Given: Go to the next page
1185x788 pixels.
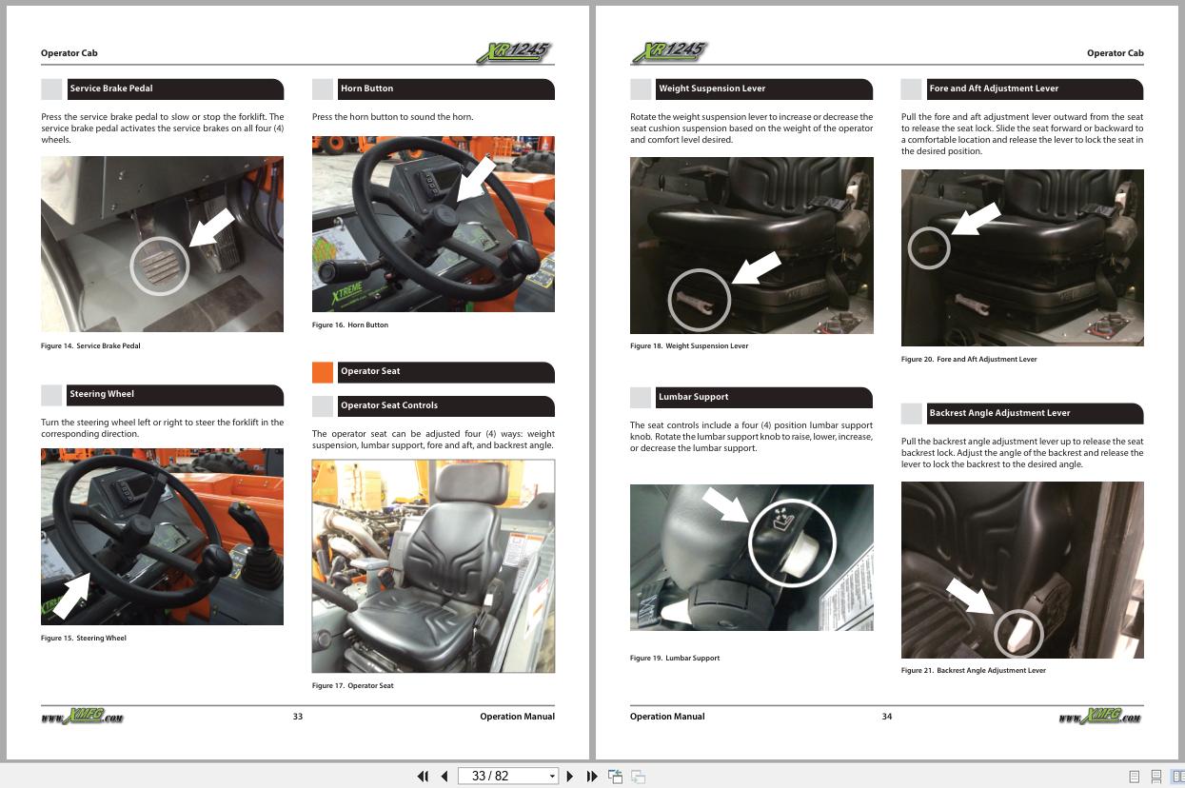Looking at the screenshot, I should (570, 777).
